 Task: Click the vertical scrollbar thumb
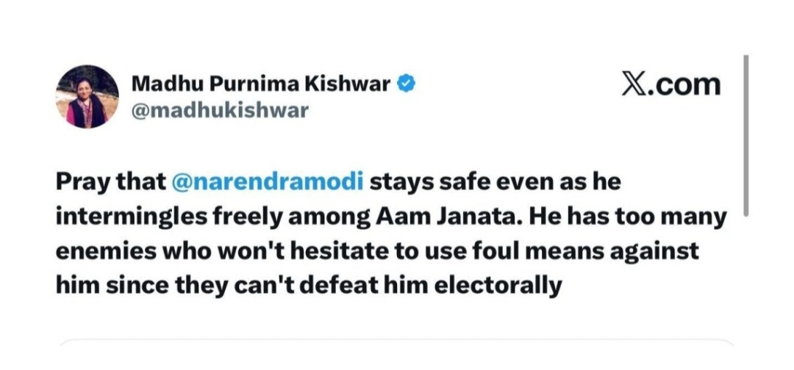[745, 136]
